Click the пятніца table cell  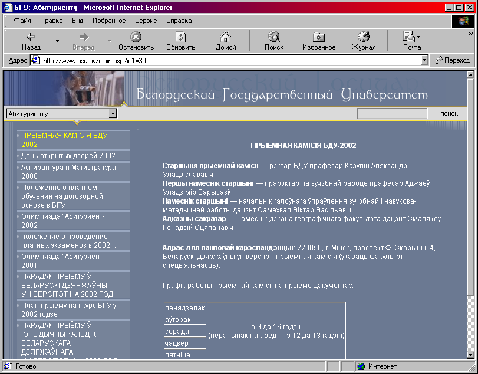click(x=184, y=354)
